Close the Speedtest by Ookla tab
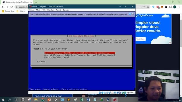 pyautogui.click(x=31, y=2)
